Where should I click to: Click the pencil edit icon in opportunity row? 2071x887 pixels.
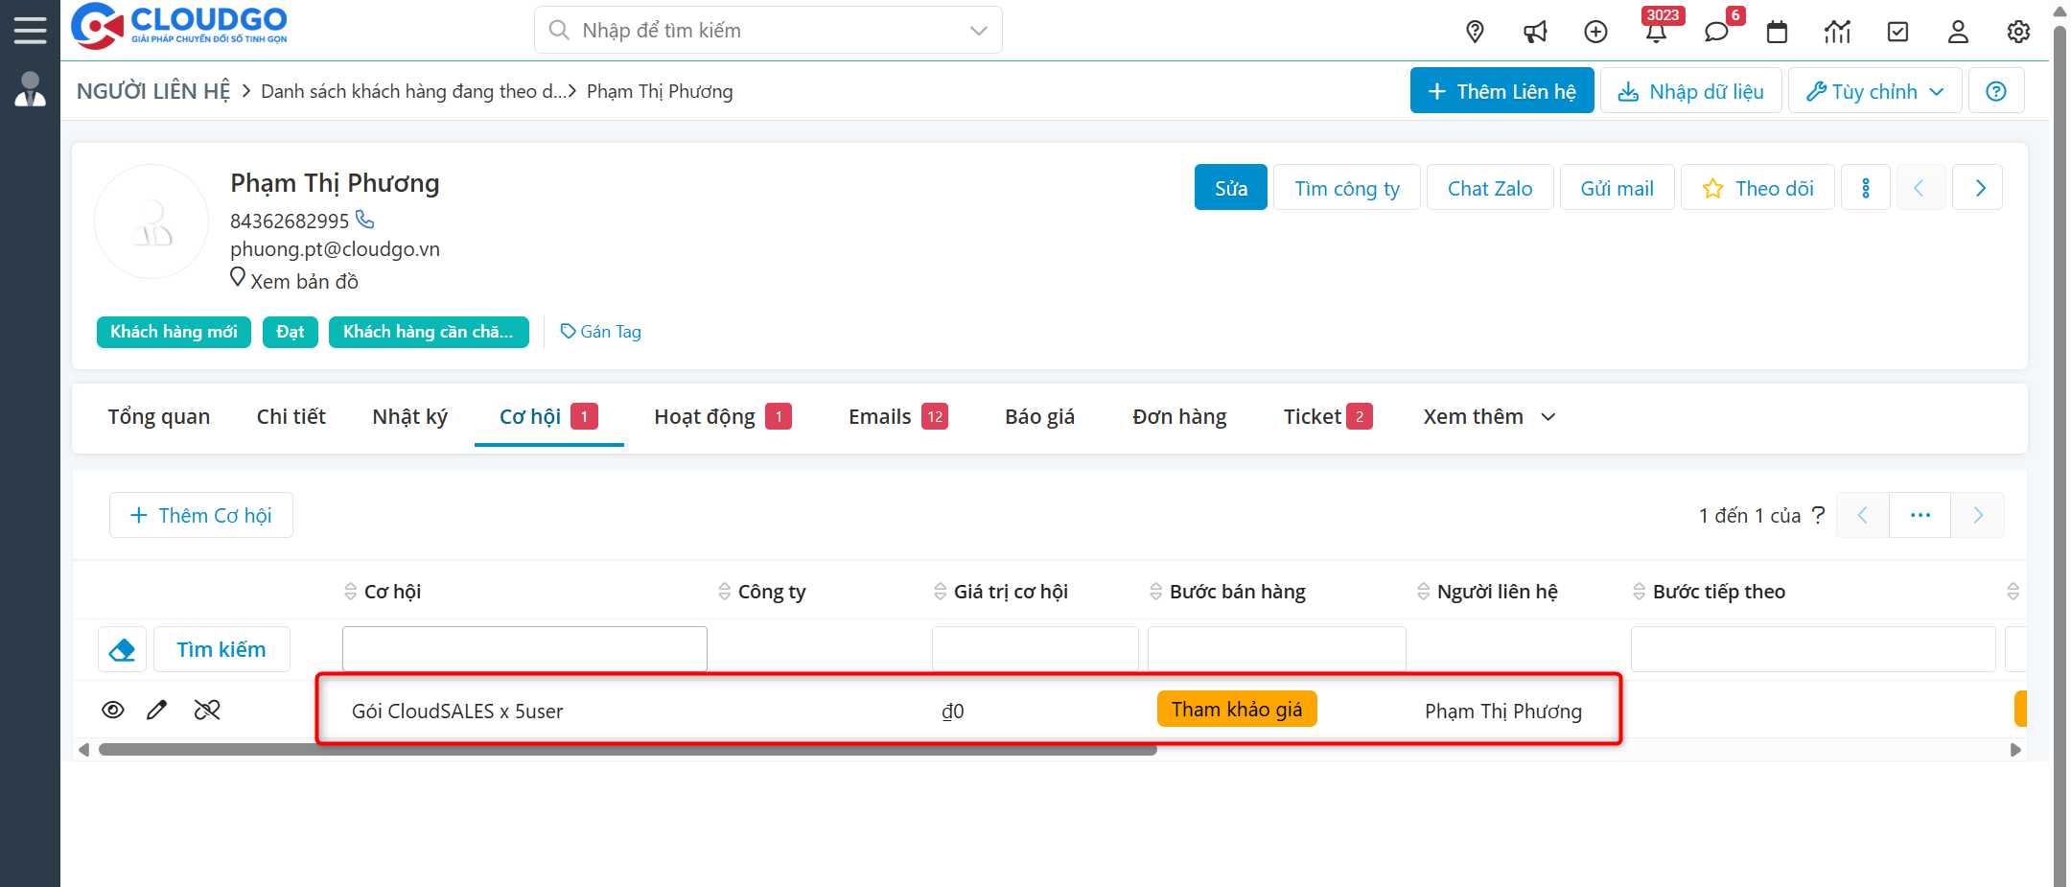157,710
